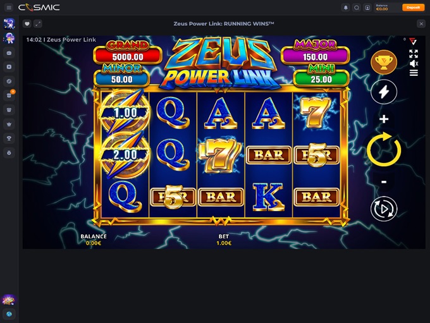The image size is (430, 323).
Task: Open the gift icon with notification badge
Action: coord(9,95)
